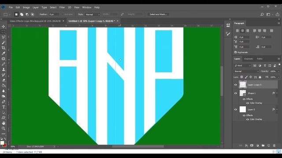The height and width of the screenshot is (158, 282).
Task: Select the Paint Bucket tool
Action: tap(4, 86)
